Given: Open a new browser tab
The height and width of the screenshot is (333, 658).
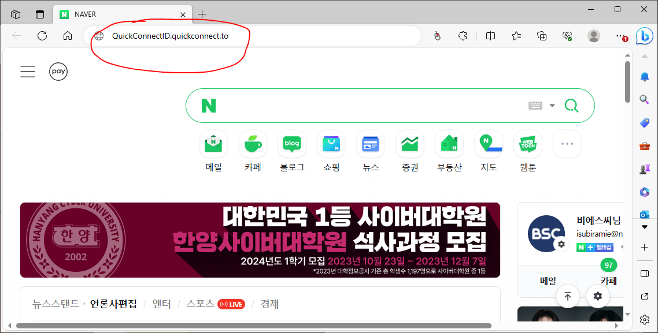Looking at the screenshot, I should (x=202, y=14).
